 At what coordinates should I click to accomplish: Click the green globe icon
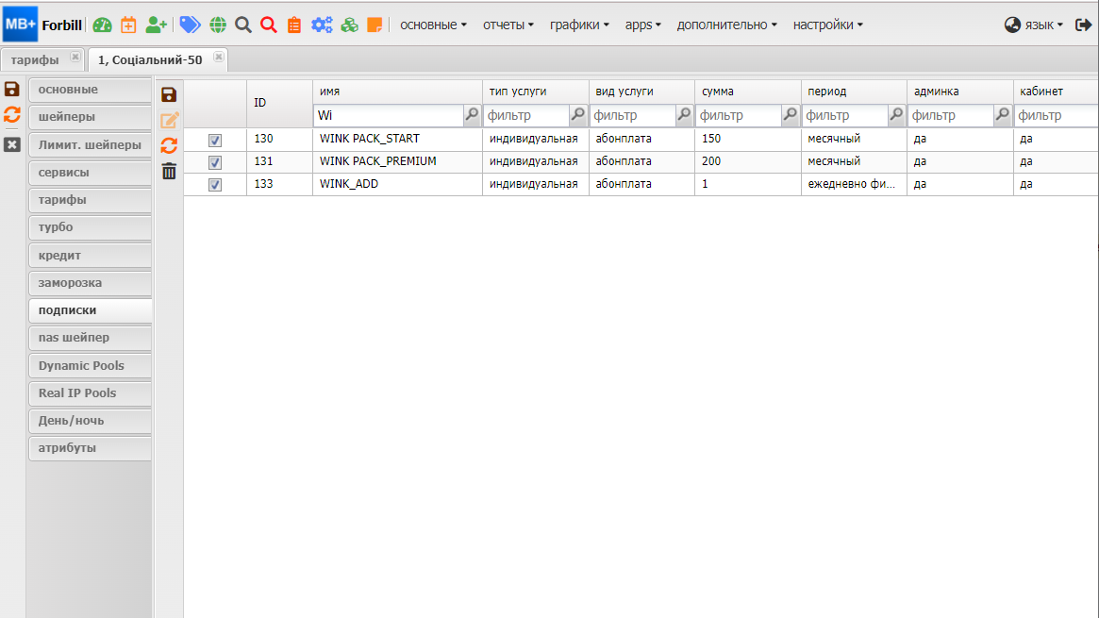coord(218,25)
